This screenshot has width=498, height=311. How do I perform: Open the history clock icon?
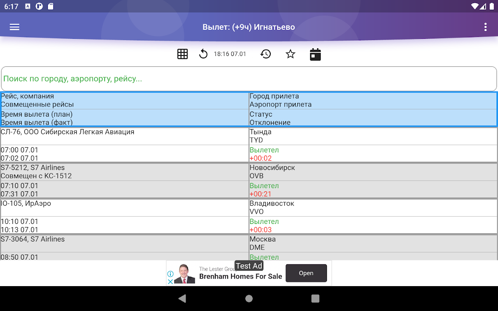click(x=265, y=54)
